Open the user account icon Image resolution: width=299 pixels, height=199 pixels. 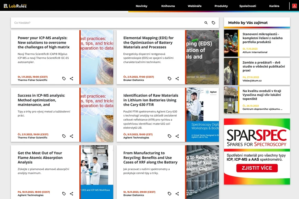tap(295, 6)
